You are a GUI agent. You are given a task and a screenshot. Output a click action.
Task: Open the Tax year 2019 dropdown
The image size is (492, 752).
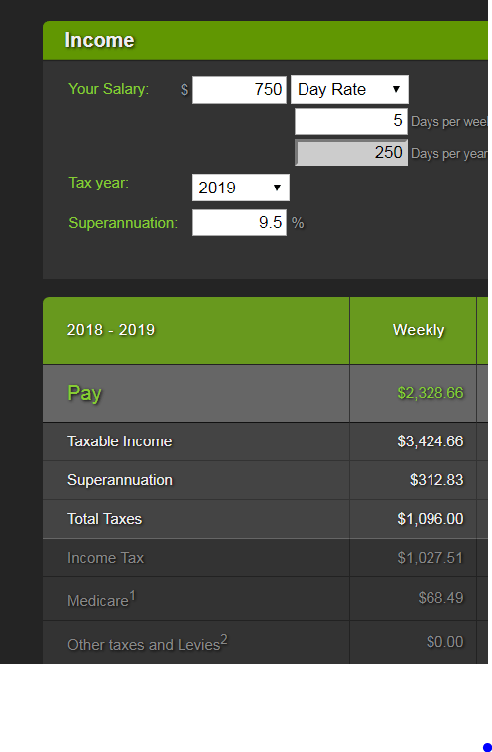(x=241, y=188)
